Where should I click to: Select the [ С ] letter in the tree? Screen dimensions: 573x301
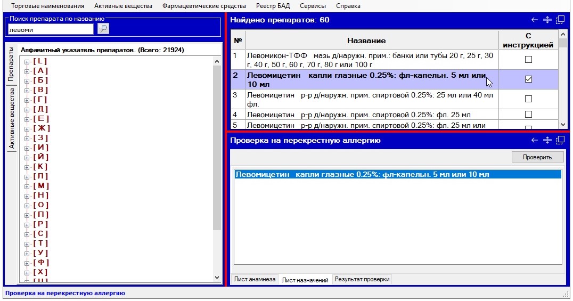[x=40, y=234]
